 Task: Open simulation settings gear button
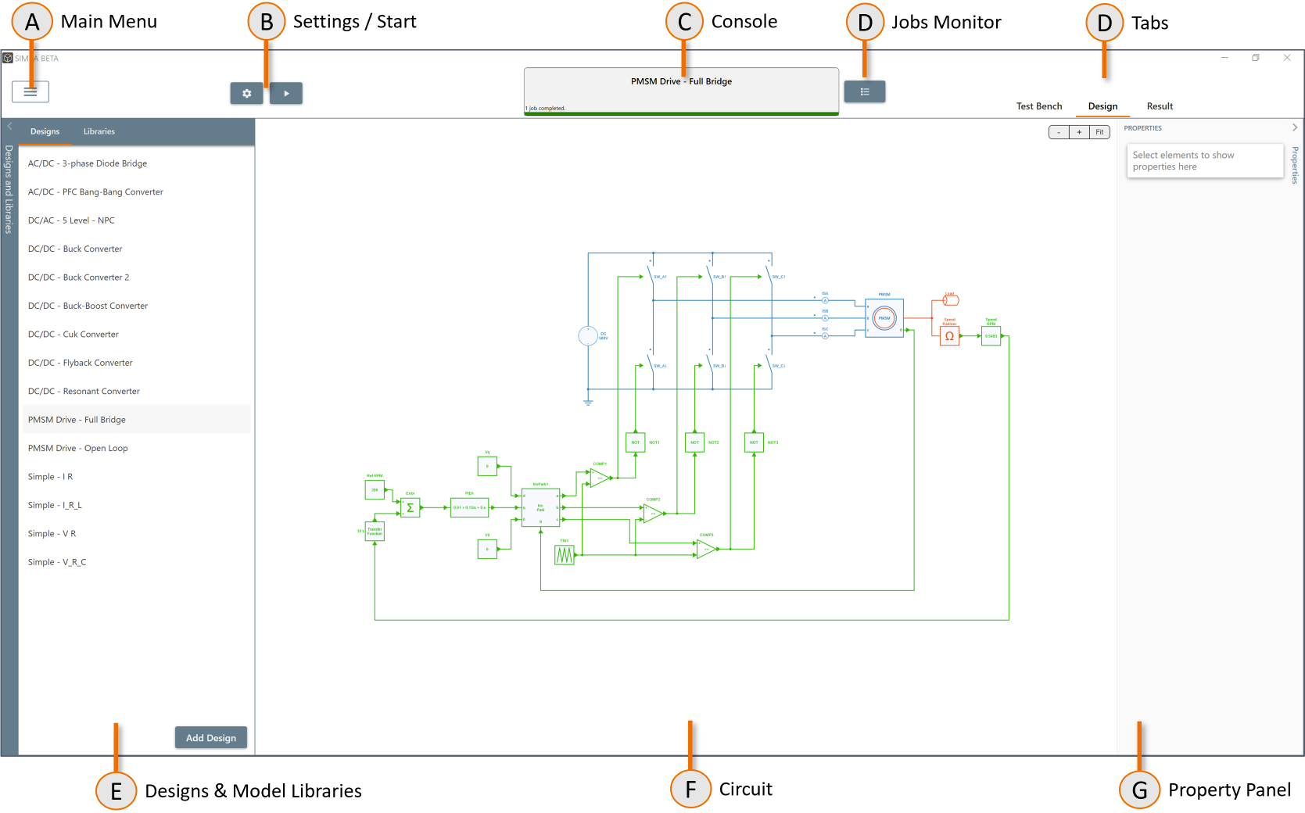point(246,94)
